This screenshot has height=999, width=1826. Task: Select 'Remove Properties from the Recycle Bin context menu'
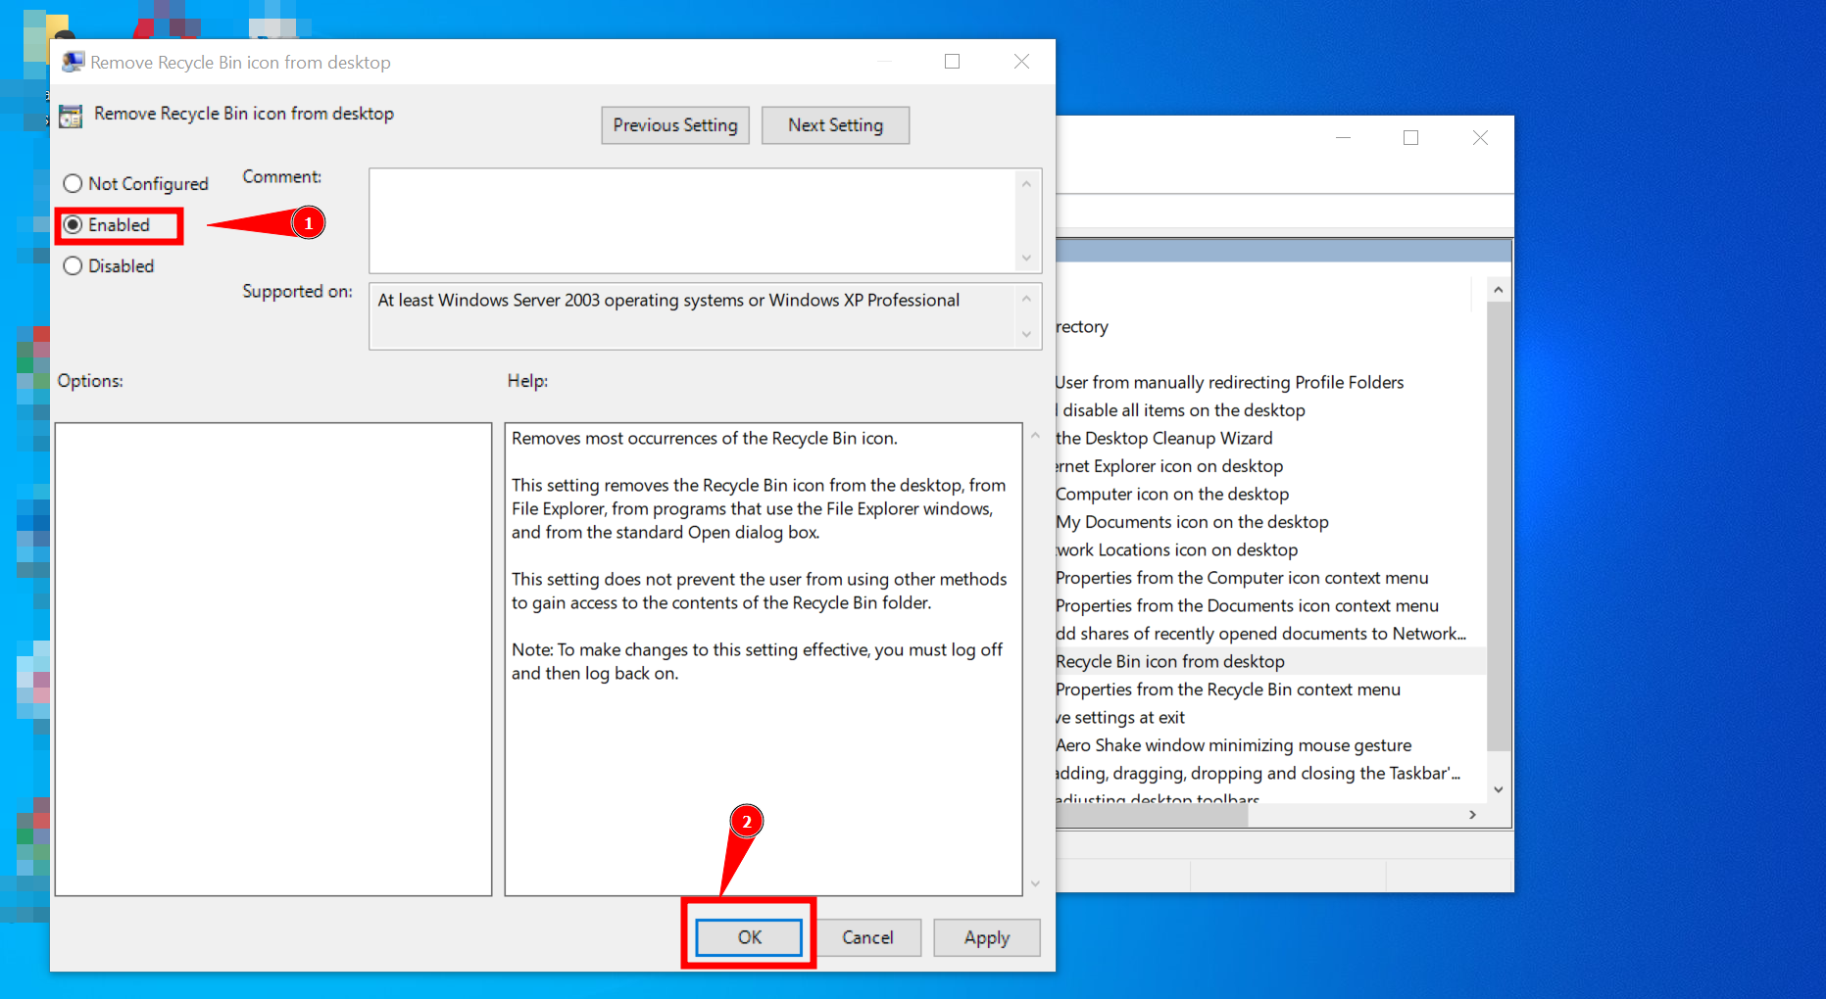1227,690
